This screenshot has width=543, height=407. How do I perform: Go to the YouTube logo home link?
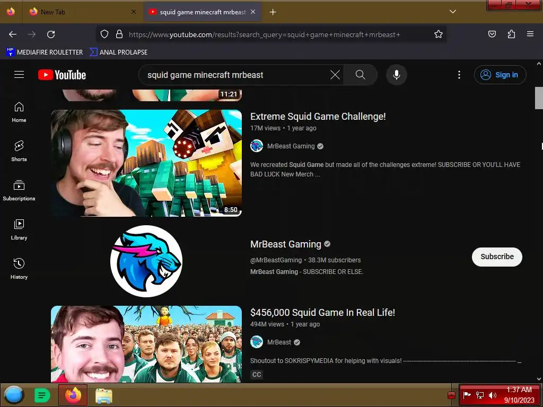(62, 75)
